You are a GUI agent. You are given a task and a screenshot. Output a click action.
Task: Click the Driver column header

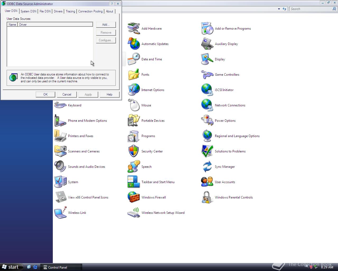tap(55, 25)
